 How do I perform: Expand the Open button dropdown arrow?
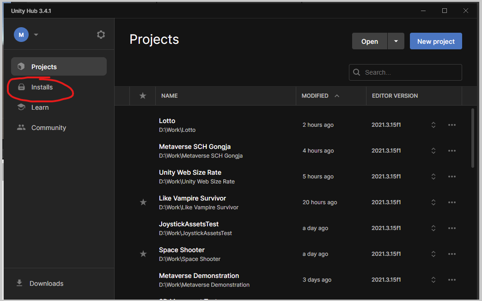[396, 41]
